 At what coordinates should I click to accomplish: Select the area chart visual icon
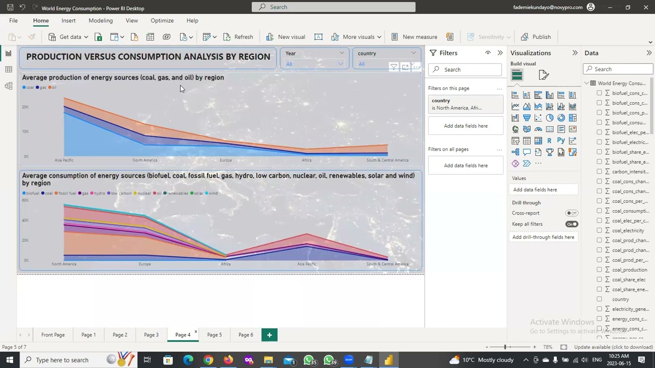(x=527, y=106)
